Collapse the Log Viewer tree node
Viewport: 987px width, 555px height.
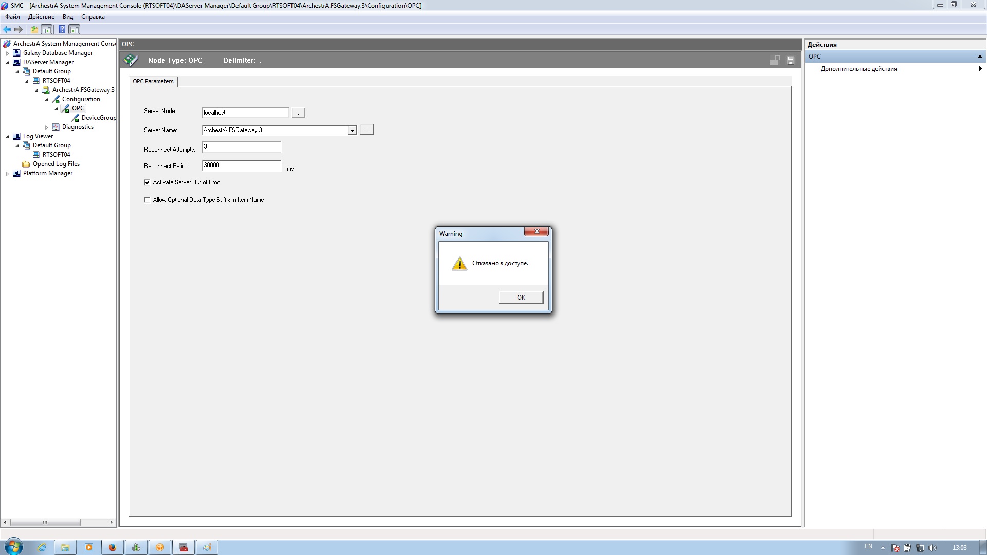[7, 136]
